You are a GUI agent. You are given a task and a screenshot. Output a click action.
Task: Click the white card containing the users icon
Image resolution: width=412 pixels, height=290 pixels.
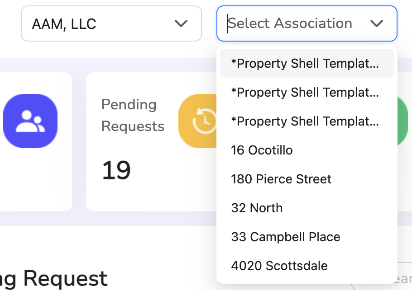[x=36, y=142]
